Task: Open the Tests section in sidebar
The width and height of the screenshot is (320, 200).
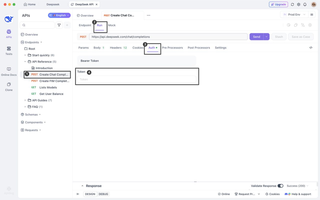Action: 9,50
